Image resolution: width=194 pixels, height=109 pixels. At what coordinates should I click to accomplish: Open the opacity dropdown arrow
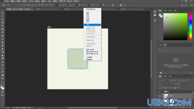pyautogui.click(x=187, y=84)
